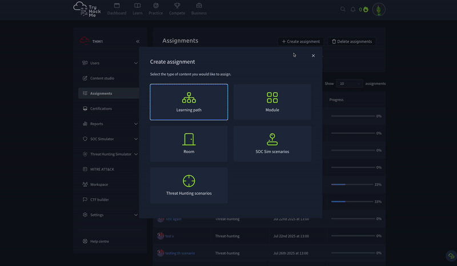This screenshot has height=266, width=457.
Task: Click the Delete assignments button
Action: pyautogui.click(x=352, y=41)
